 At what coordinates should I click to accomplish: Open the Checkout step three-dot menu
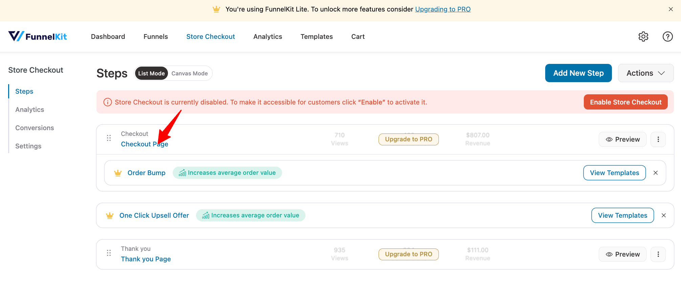(x=658, y=139)
